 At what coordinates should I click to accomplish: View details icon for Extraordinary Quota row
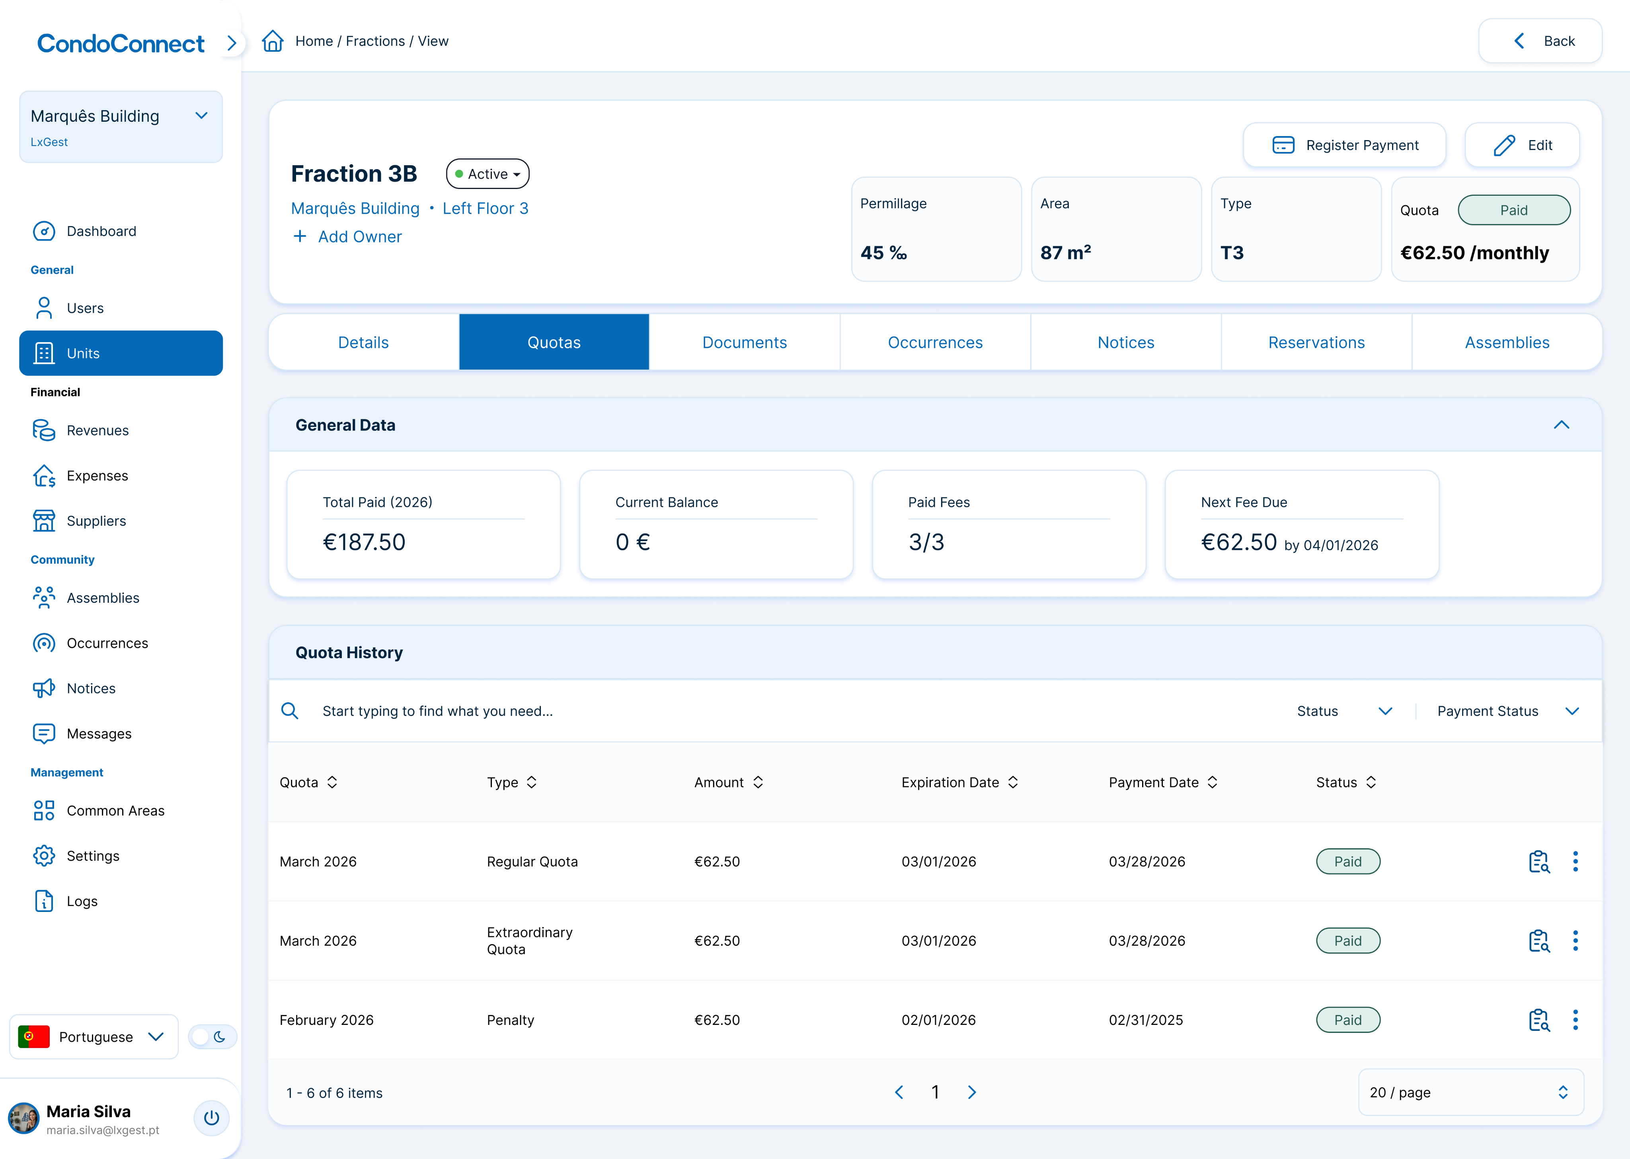click(1539, 941)
